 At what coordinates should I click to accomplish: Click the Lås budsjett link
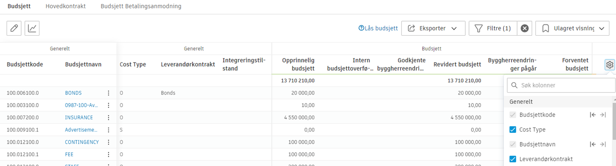(378, 28)
